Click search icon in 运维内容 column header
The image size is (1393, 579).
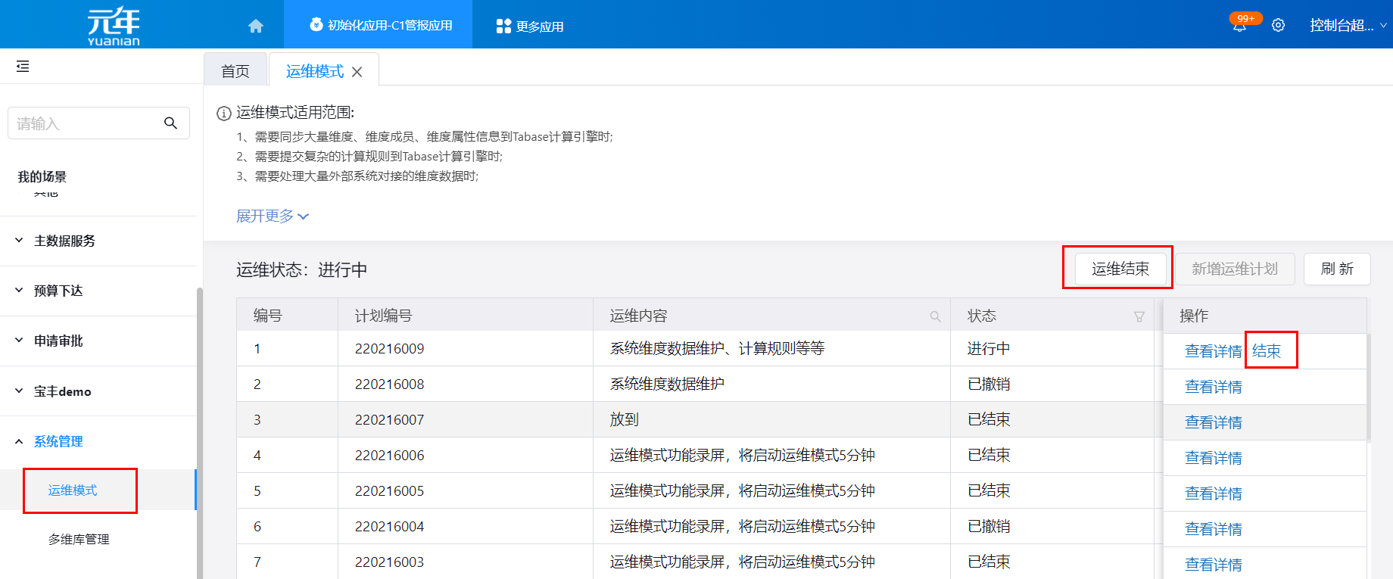click(x=935, y=316)
